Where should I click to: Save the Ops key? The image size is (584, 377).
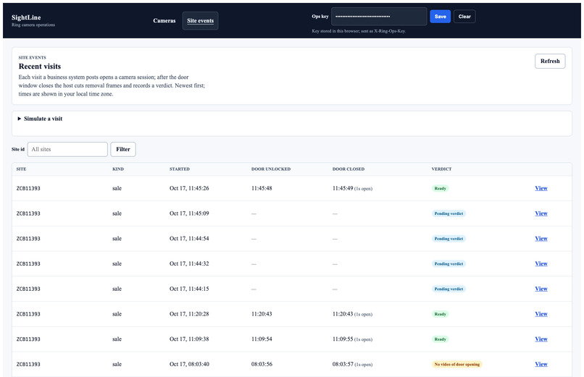click(441, 17)
